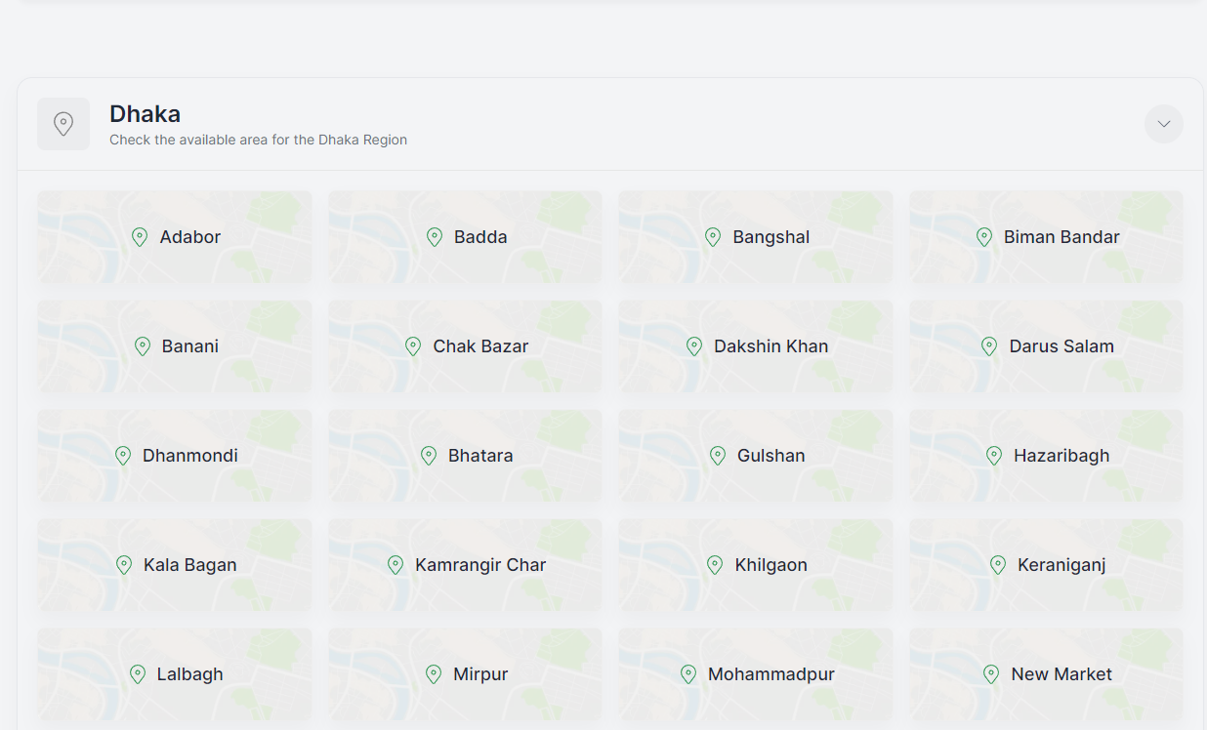Select the Hazaribagh area card

tap(1046, 456)
